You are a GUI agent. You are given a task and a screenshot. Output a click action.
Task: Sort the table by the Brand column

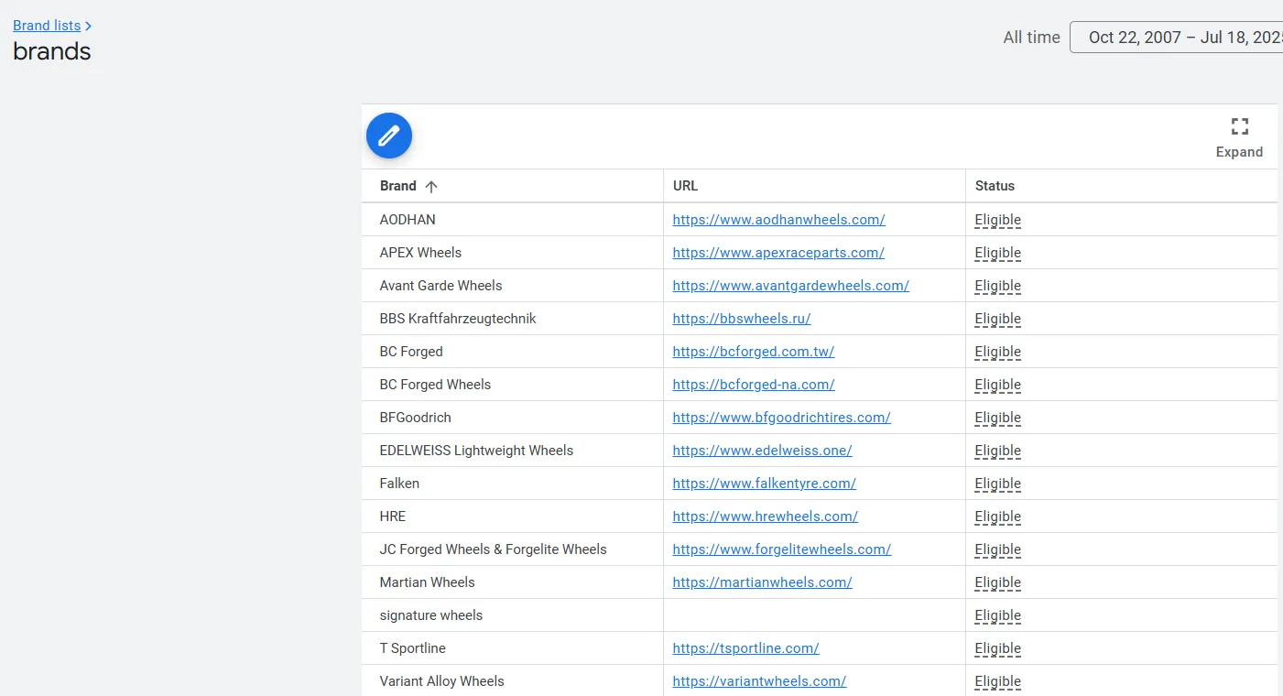(x=396, y=186)
